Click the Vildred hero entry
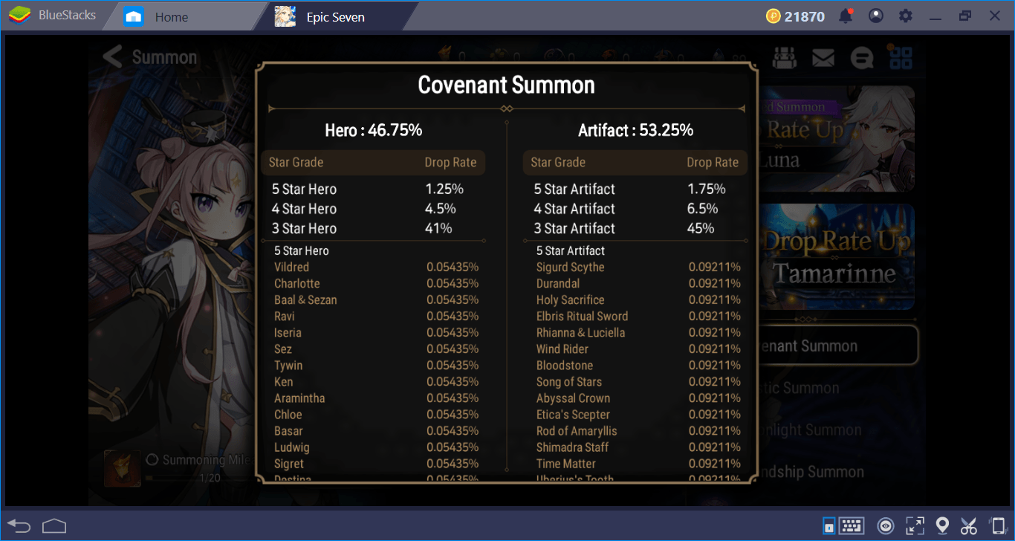Image resolution: width=1015 pixels, height=541 pixels. point(376,267)
